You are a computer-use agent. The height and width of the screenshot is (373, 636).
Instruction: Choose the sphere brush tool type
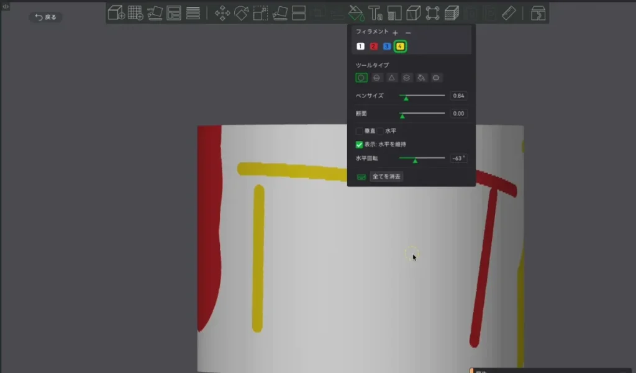pyautogui.click(x=376, y=78)
